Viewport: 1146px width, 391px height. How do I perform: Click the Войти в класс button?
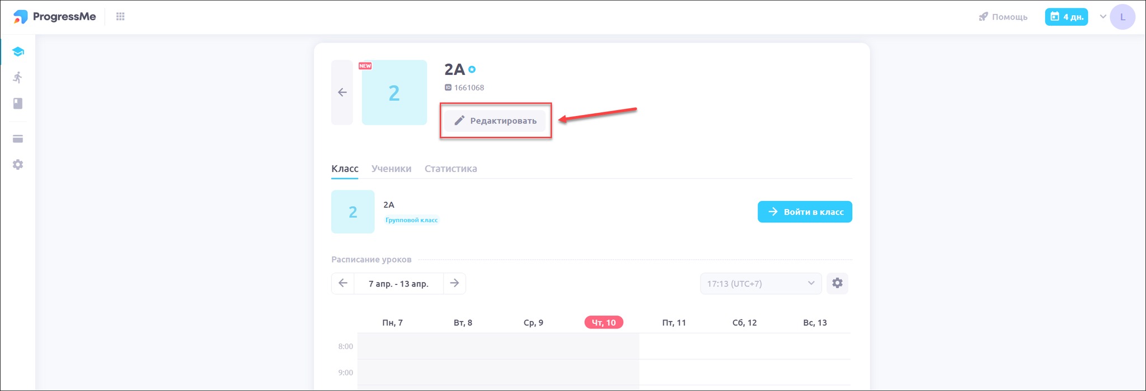click(x=805, y=212)
